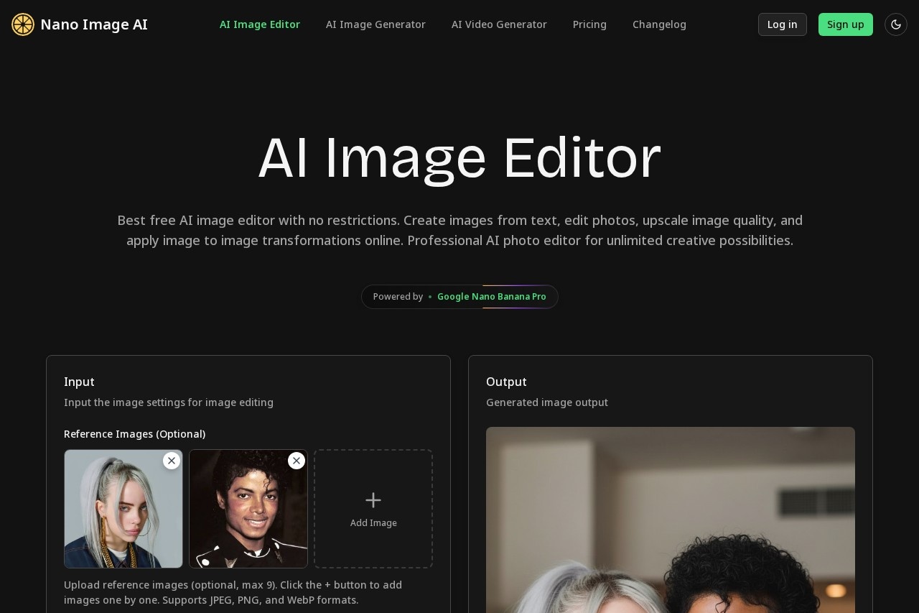The image size is (919, 613).
Task: Navigate to AI Image Generator
Action: (x=375, y=24)
